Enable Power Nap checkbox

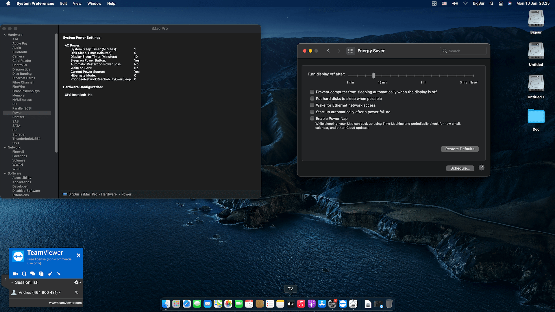pyautogui.click(x=312, y=118)
